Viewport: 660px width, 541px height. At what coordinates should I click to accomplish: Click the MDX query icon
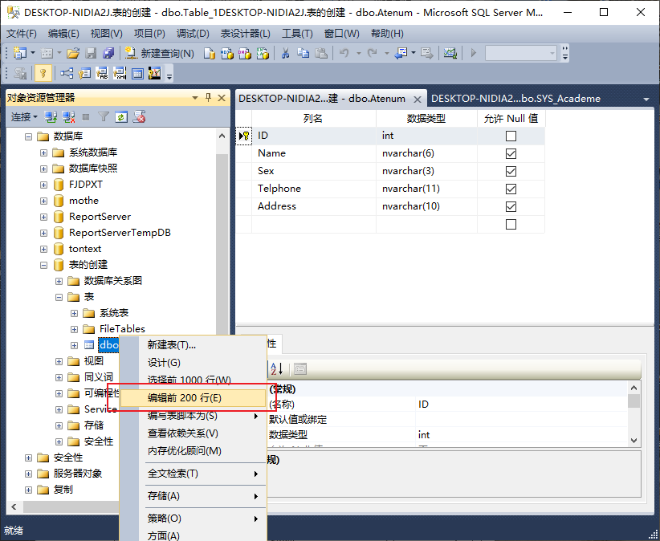click(x=227, y=53)
